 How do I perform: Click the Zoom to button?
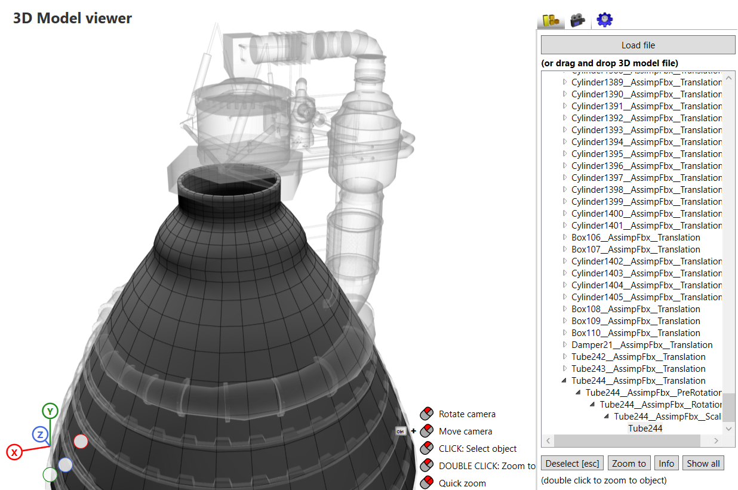point(629,463)
